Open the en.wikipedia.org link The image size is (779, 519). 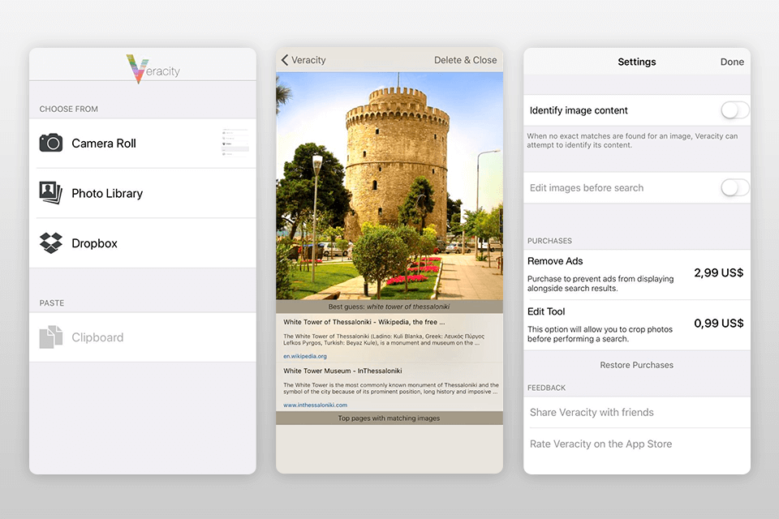(x=305, y=356)
